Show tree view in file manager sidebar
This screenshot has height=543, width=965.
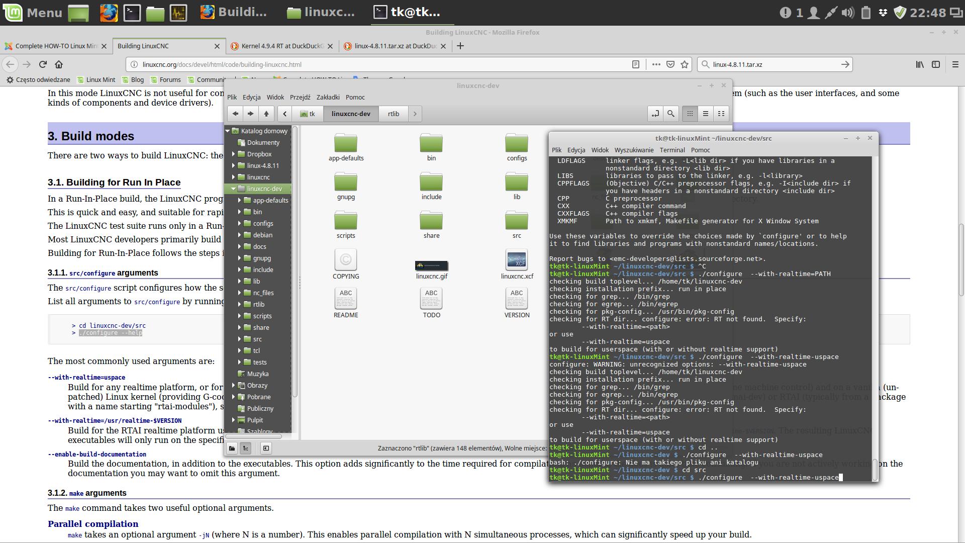coord(246,448)
